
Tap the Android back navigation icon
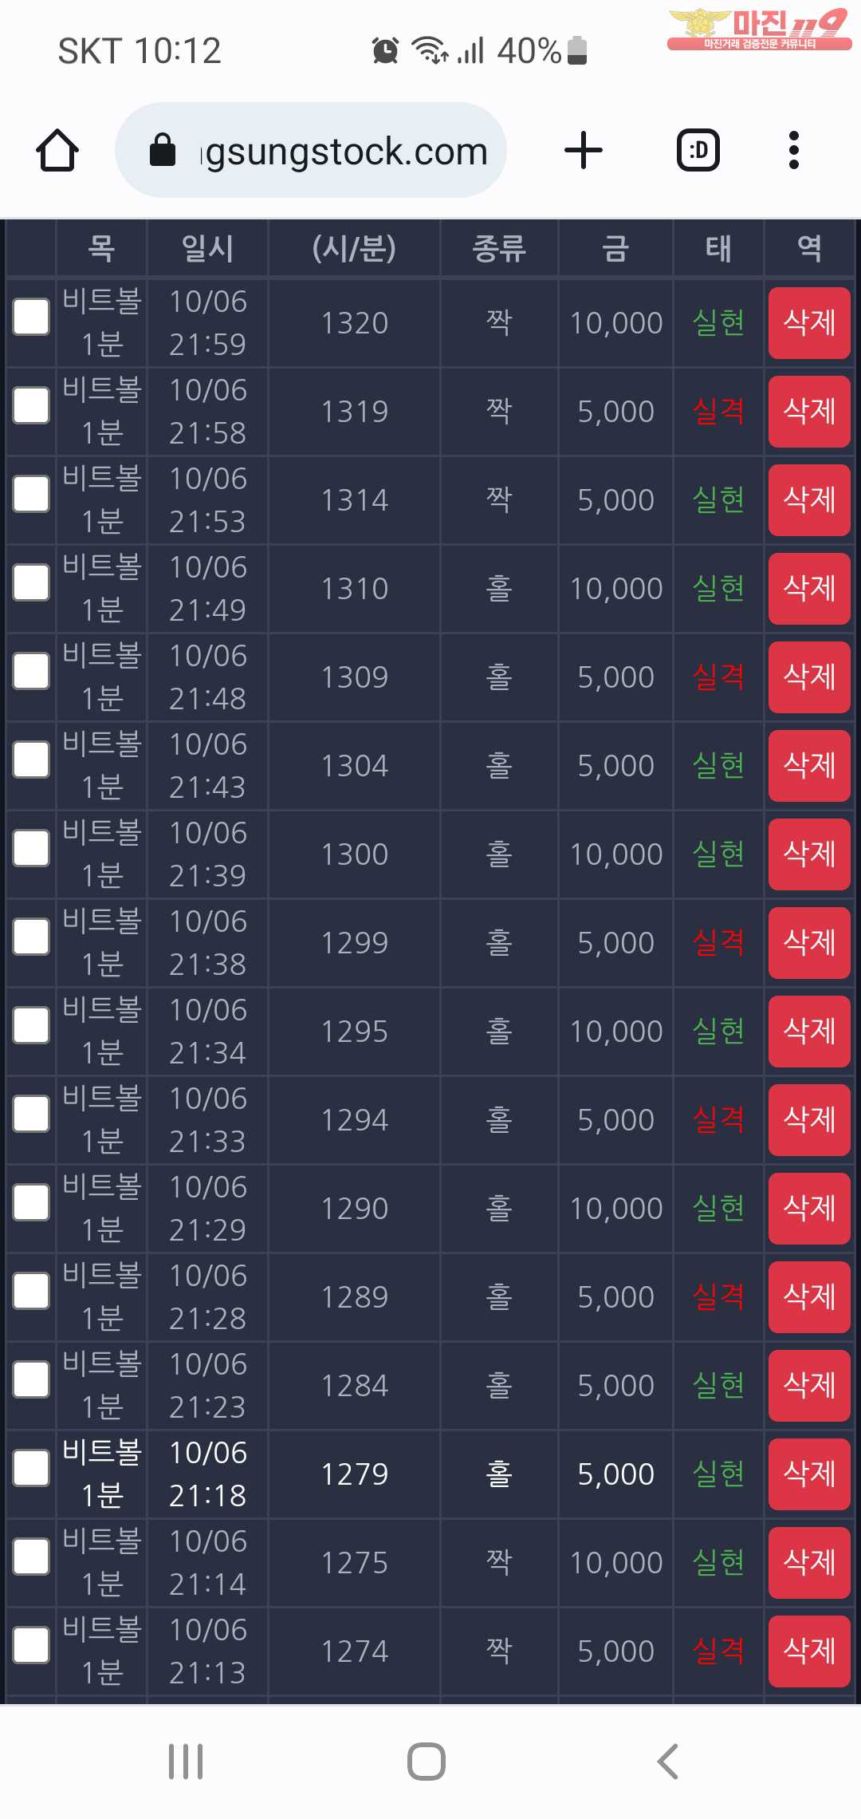[x=668, y=1762]
